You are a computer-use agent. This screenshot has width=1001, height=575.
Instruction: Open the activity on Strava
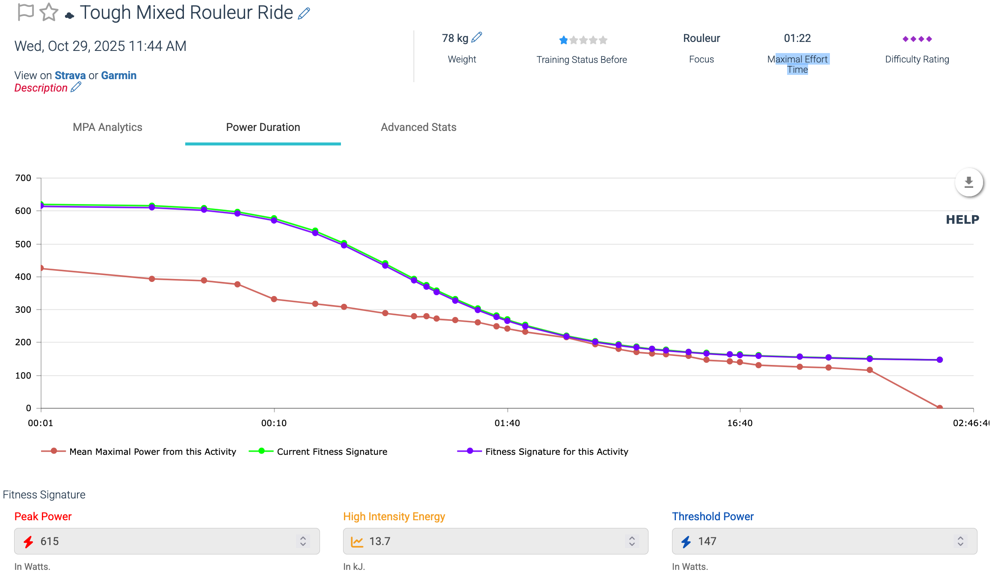tap(70, 75)
